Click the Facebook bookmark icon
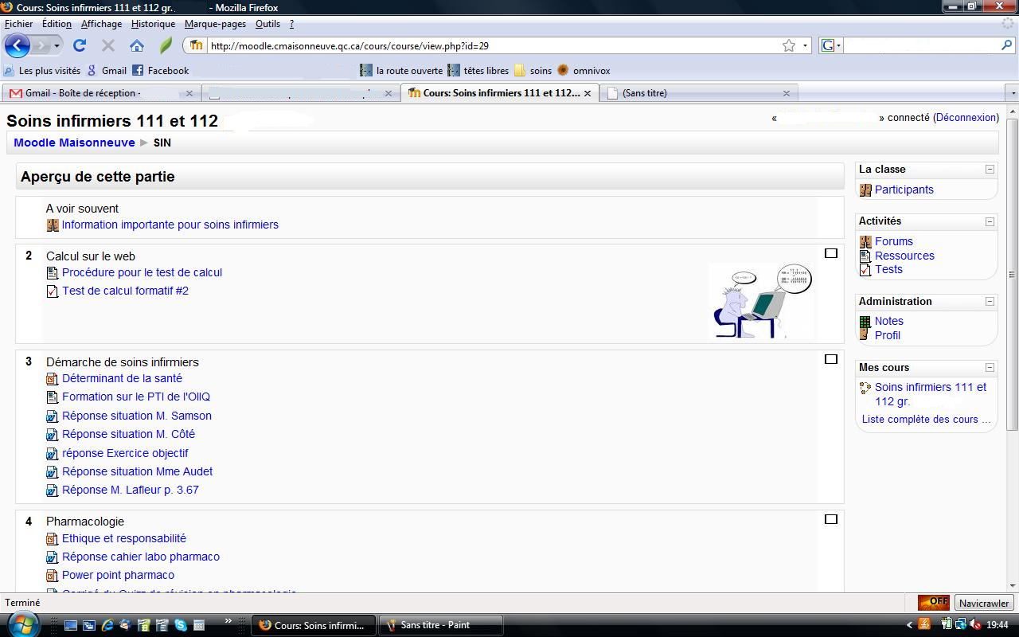The height and width of the screenshot is (637, 1019). point(138,70)
